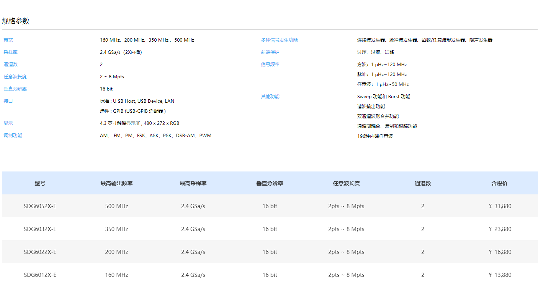Click the 规格参数 heading
Viewport: 538px width, 291px height.
click(x=16, y=21)
